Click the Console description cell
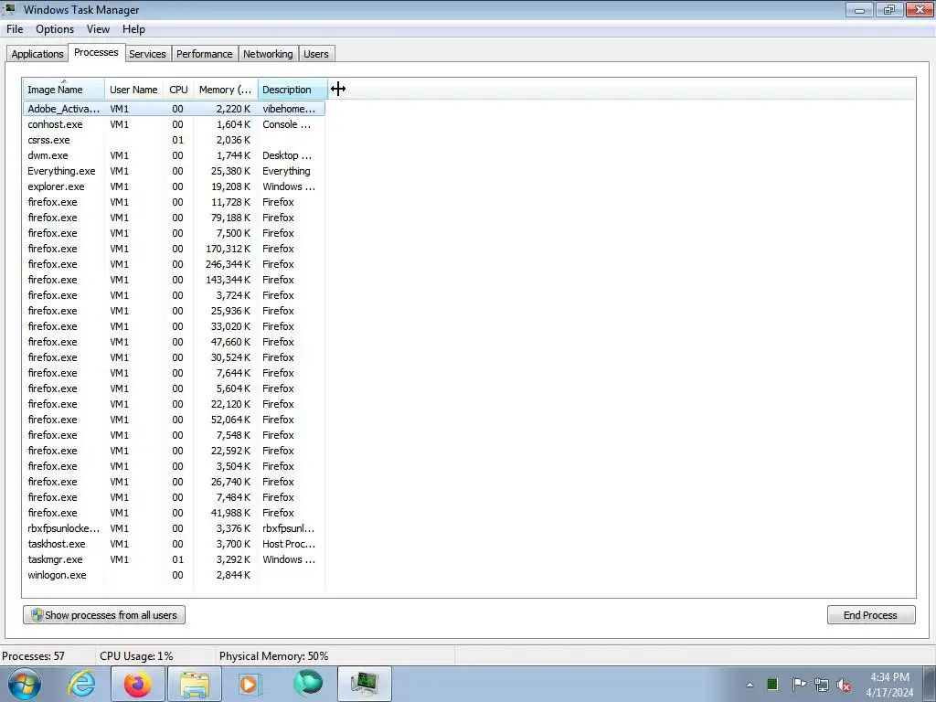936x702 pixels. coord(286,124)
